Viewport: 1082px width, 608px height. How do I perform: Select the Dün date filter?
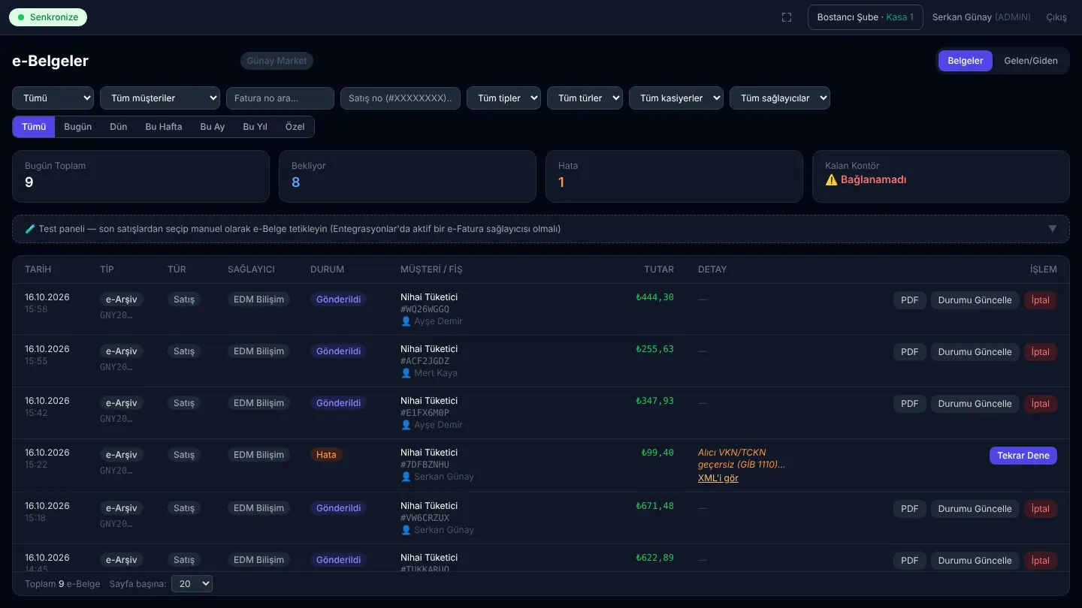point(119,127)
